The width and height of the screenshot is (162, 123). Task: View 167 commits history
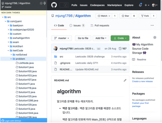[x=123, y=49]
